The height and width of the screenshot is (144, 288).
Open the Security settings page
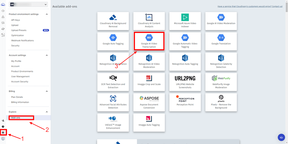[x=15, y=46]
